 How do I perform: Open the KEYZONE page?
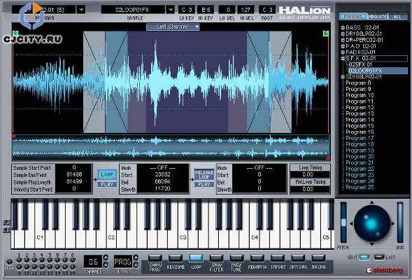(176, 258)
